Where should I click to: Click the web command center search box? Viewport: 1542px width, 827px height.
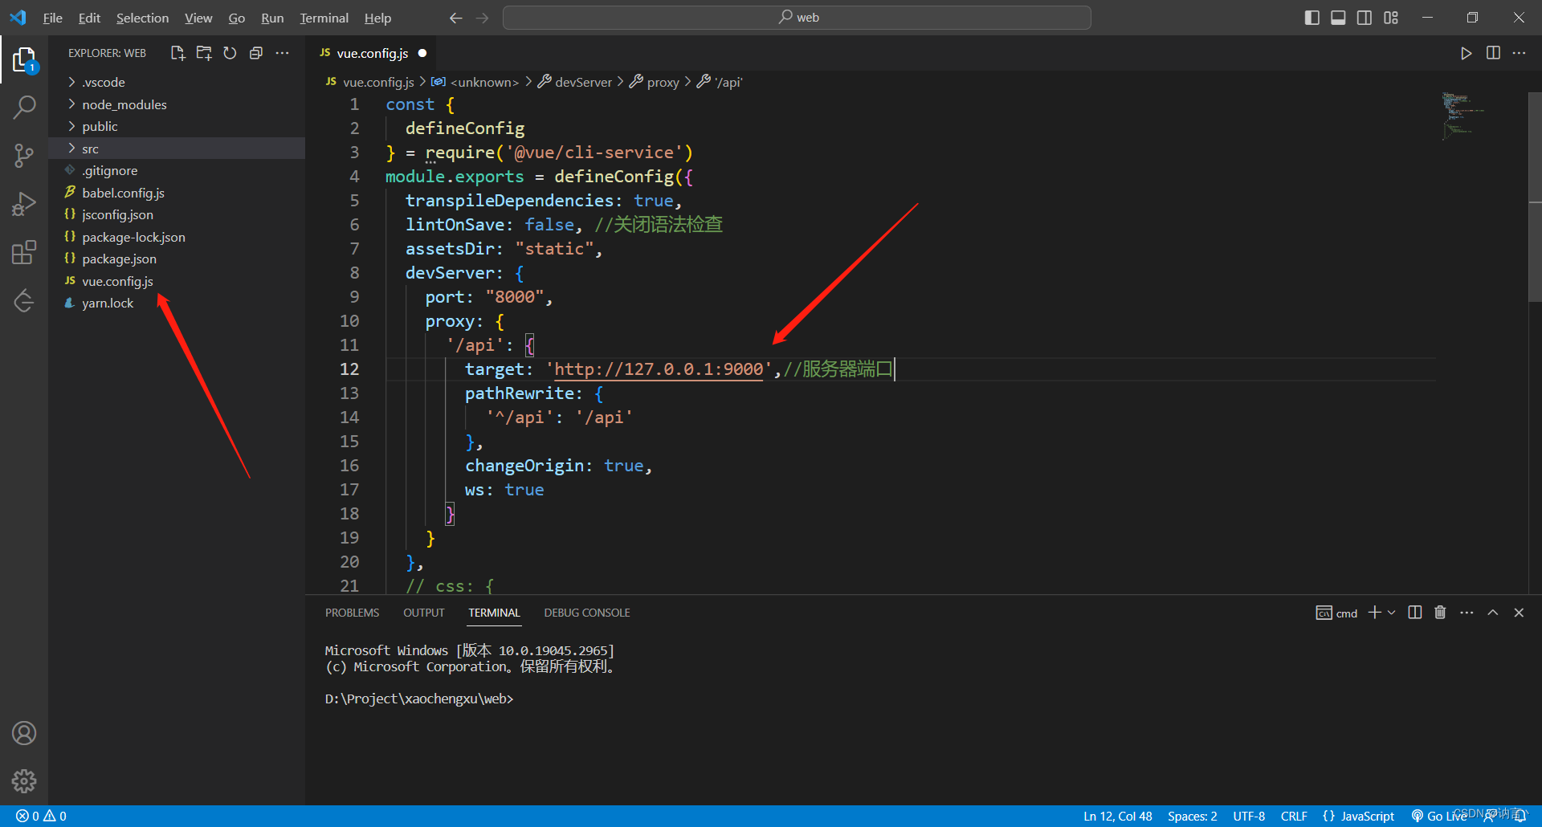pyautogui.click(x=797, y=18)
